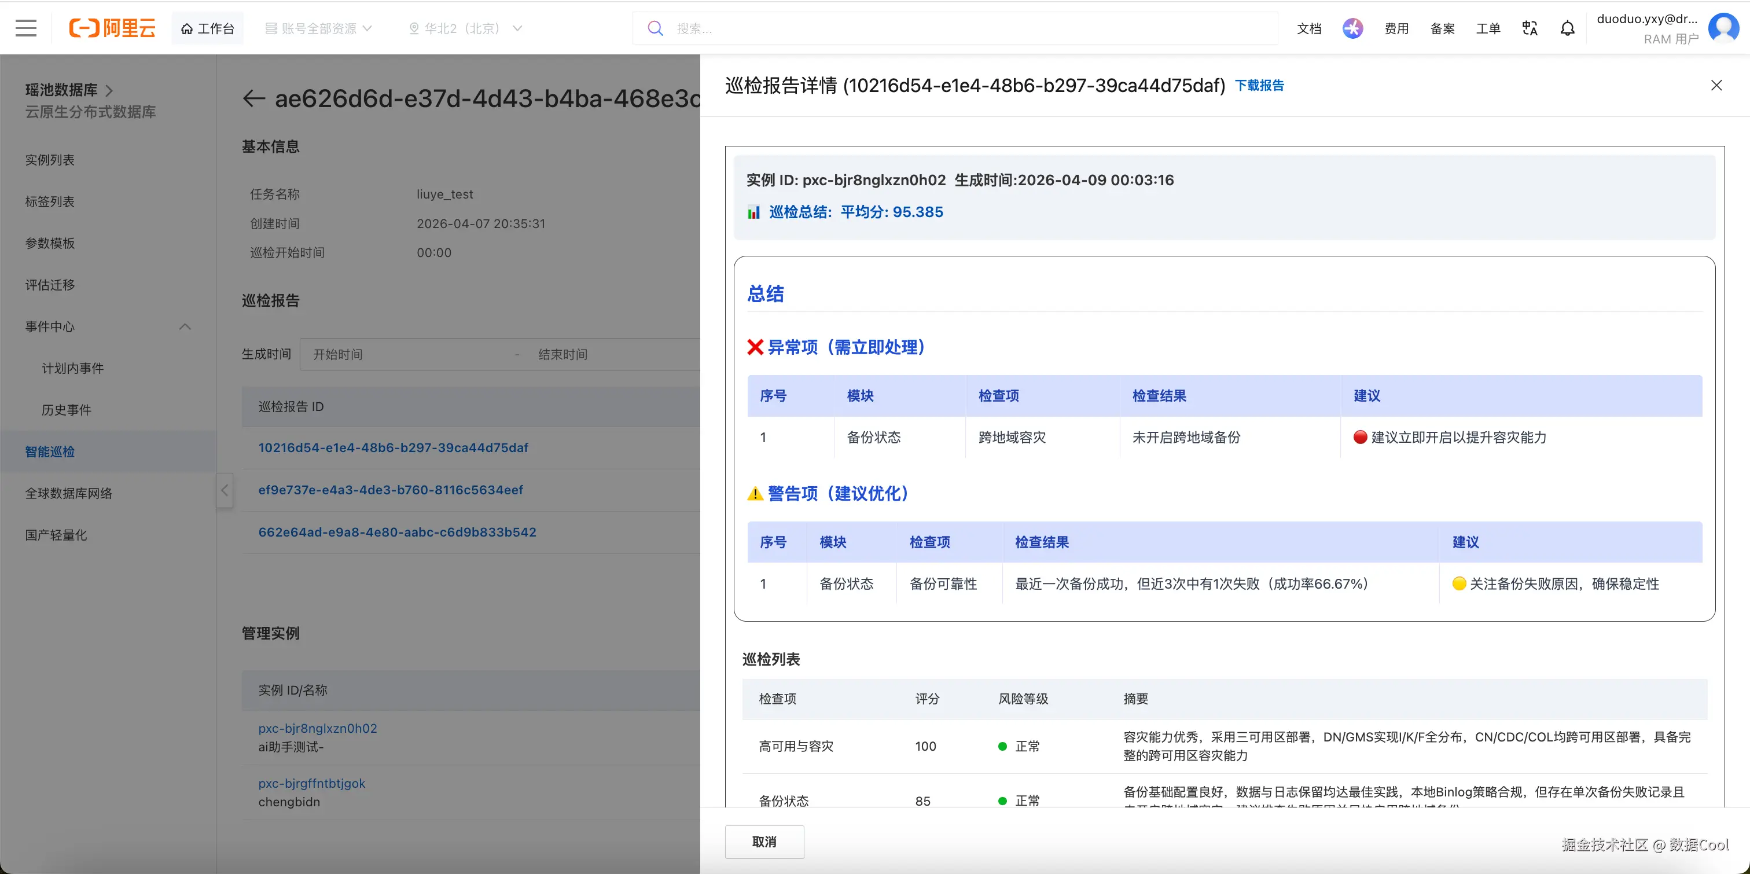Open the North China 2 region selector
1750x874 pixels.
tap(465, 28)
